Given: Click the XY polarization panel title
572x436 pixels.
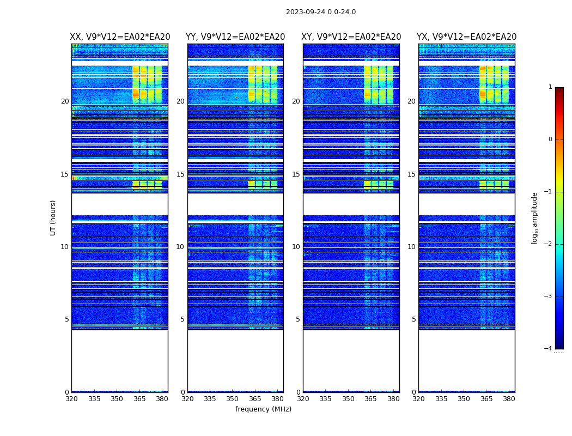Looking at the screenshot, I should [351, 37].
